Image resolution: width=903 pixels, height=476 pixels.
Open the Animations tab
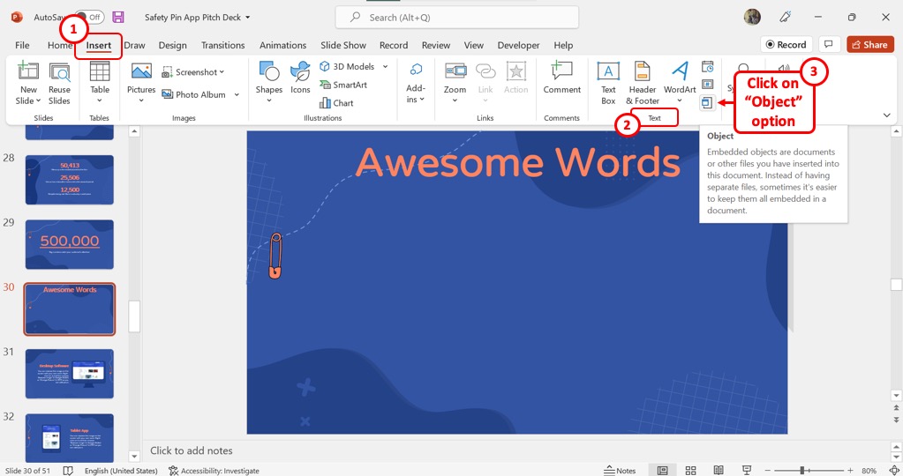pos(282,45)
